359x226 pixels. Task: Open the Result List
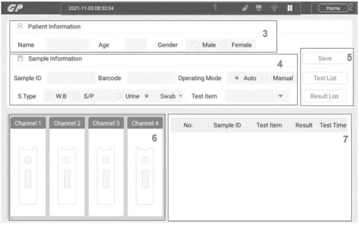325,96
